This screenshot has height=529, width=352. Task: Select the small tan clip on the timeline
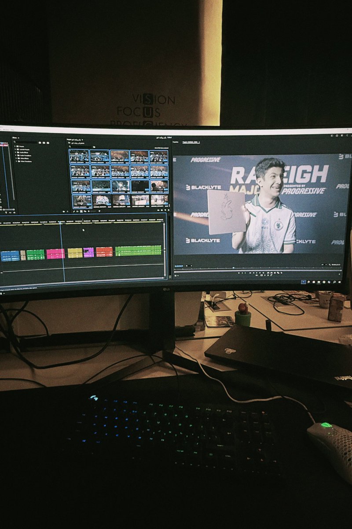23,255
